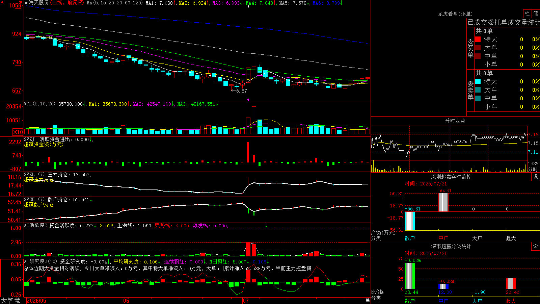540x304 pixels.
Task: Click the 龙虎看盘(逐单) panel title
Action: 455,14
